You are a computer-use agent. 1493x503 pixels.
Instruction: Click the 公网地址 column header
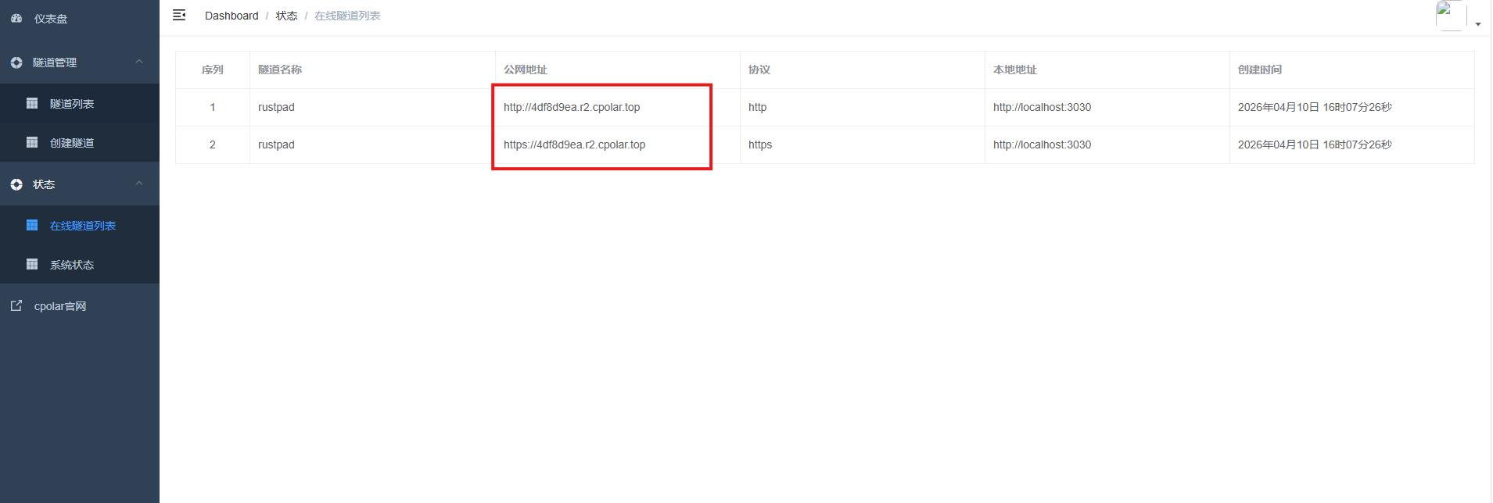point(526,70)
